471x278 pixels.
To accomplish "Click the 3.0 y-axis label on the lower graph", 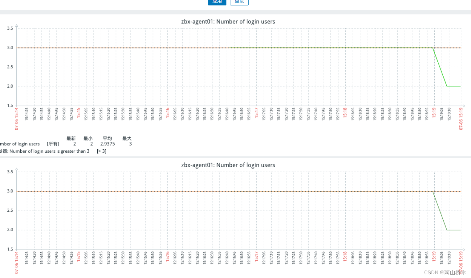I will tap(10, 191).
